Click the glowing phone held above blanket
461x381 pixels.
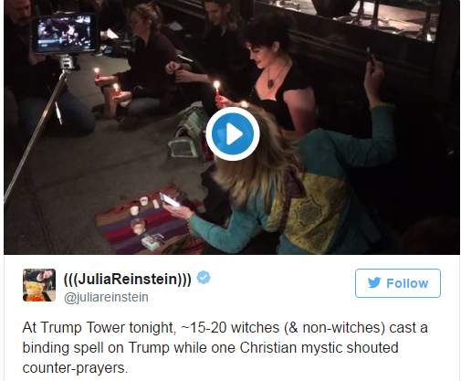coord(169,199)
